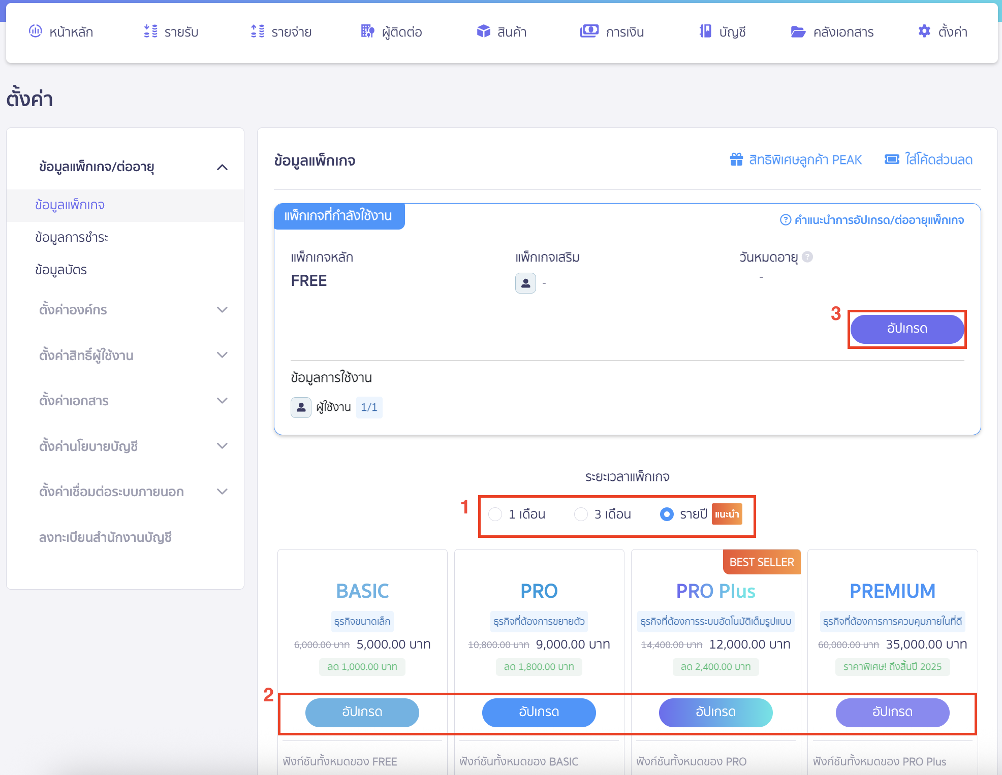The height and width of the screenshot is (775, 1002).
Task: Expand the ตั้งค่าองค์กร sidebar section
Action: [x=222, y=310]
